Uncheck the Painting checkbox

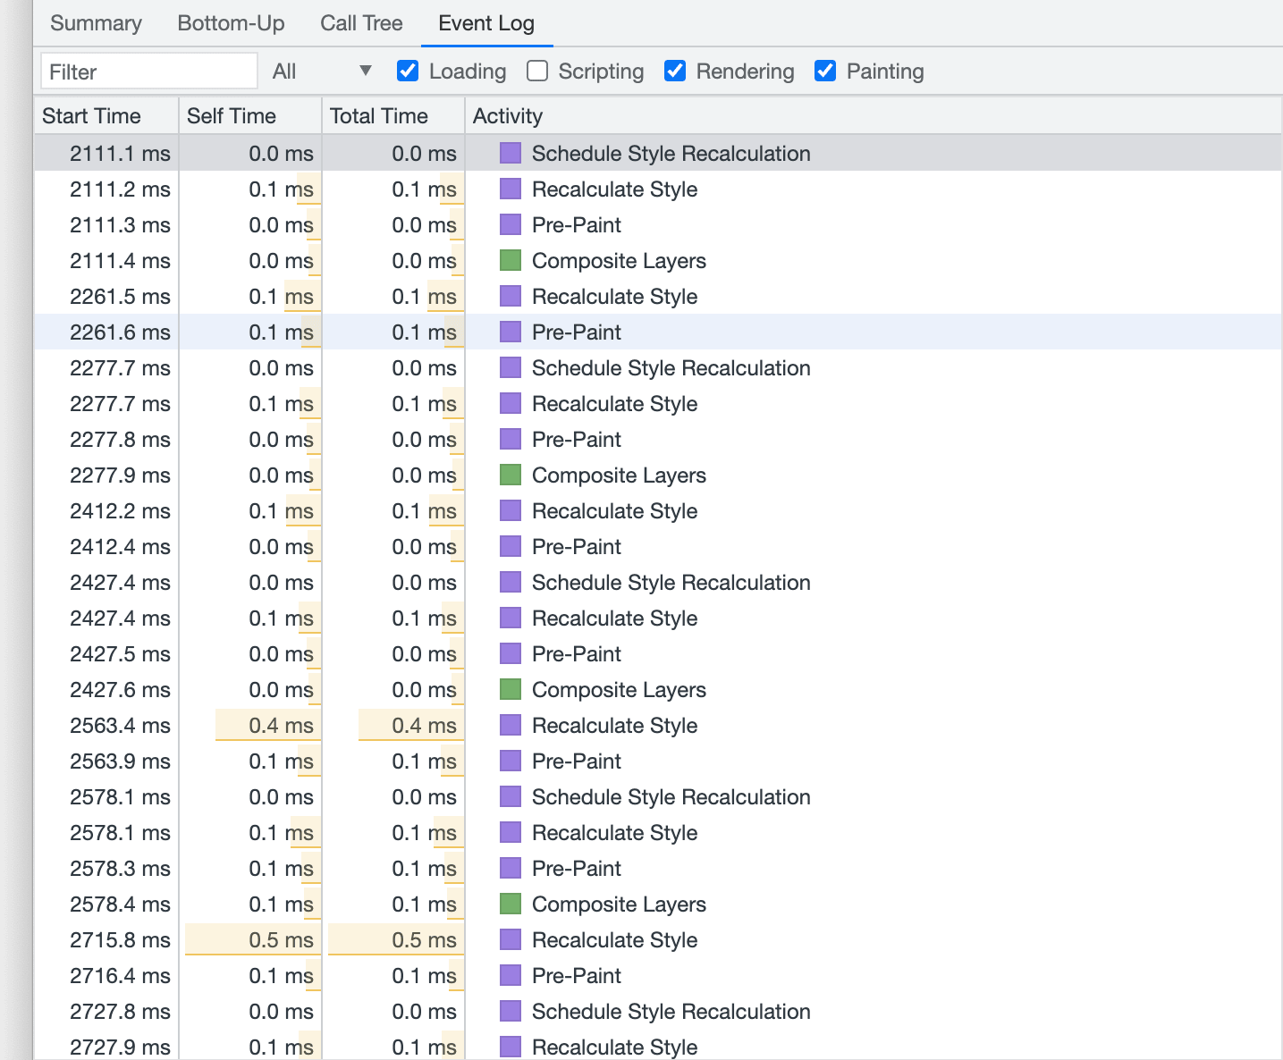[x=825, y=71]
